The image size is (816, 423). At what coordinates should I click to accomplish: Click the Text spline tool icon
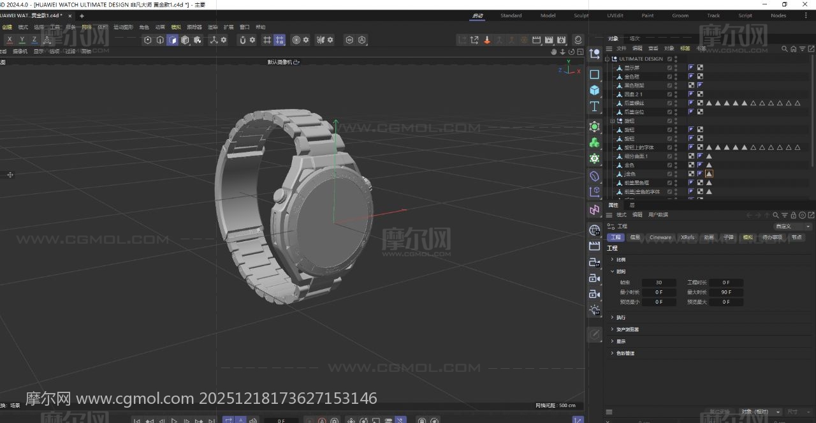[x=595, y=106]
